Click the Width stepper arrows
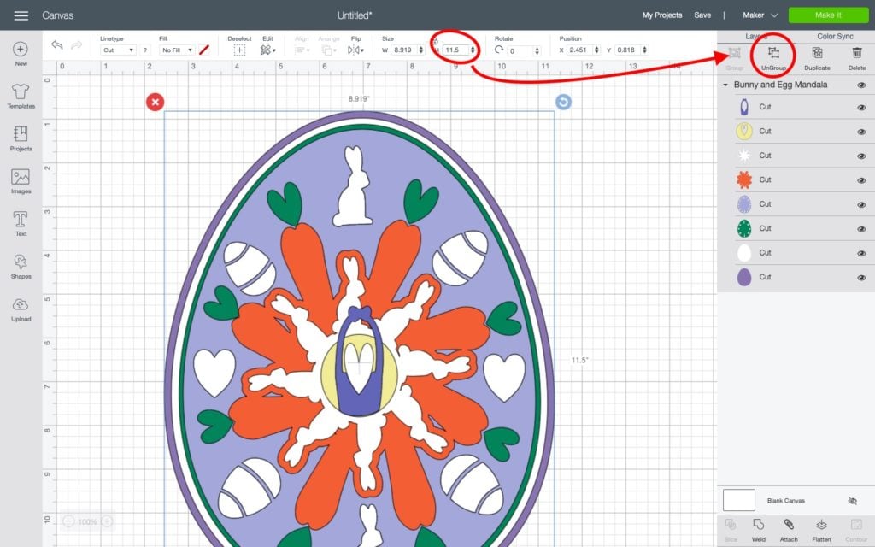The width and height of the screenshot is (875, 547). [420, 50]
